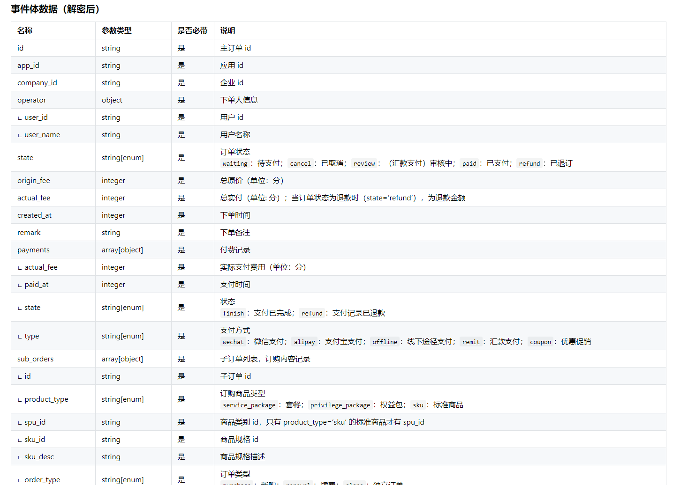
Task: Click the operator row's object type
Action: pos(112,100)
